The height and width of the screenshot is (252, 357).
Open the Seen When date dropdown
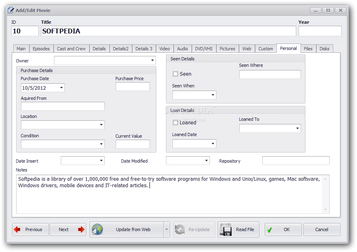click(213, 95)
